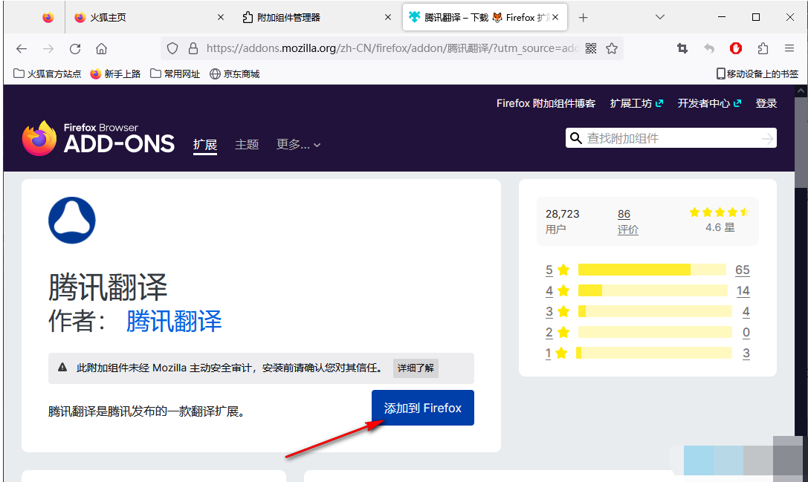Open the list-all-tabs chevron
This screenshot has width=808, height=482.
pyautogui.click(x=660, y=17)
